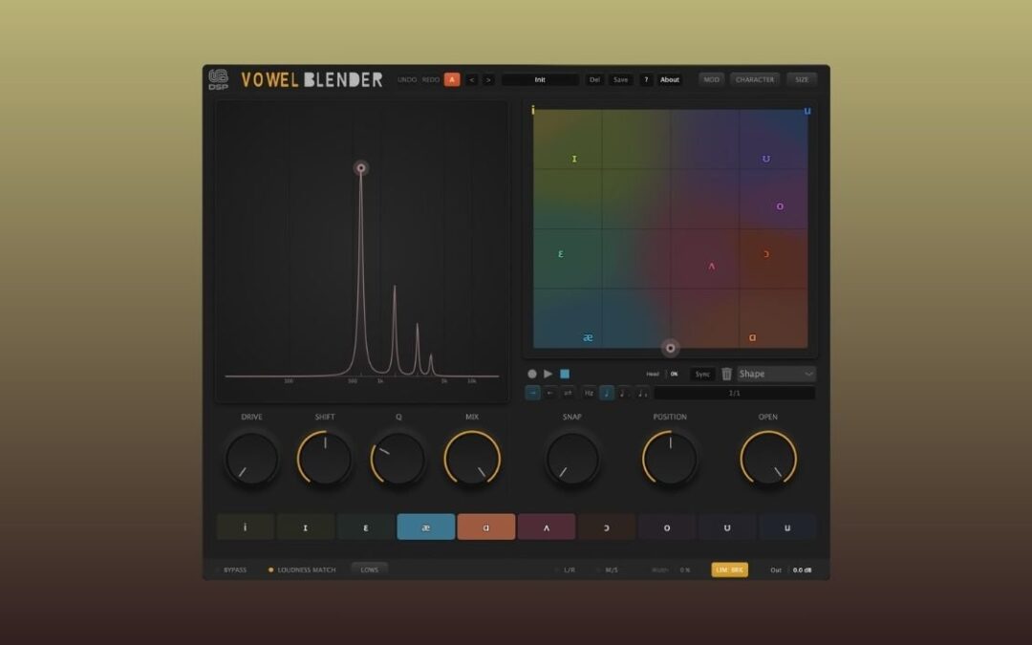Image resolution: width=1032 pixels, height=645 pixels.
Task: Click the UNDO button
Action: coord(407,79)
